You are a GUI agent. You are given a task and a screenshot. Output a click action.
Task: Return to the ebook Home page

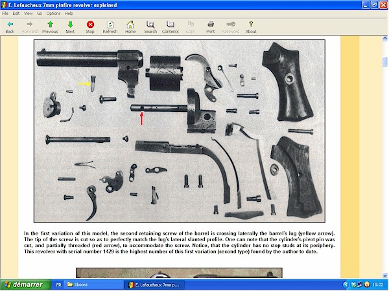click(130, 27)
